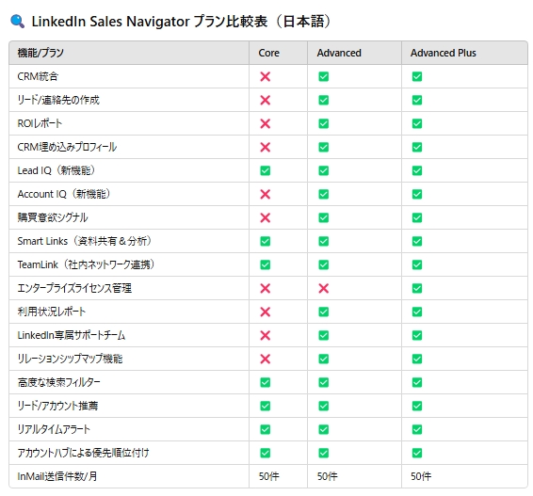Click the Lead IQ（新機能）row label
Viewport: 533px width, 496px height.
[57, 170]
